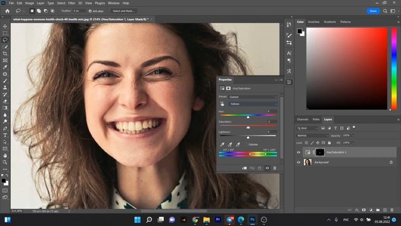This screenshot has width=401, height=226.
Task: Filter layers by adjustment type
Action: pos(329,128)
